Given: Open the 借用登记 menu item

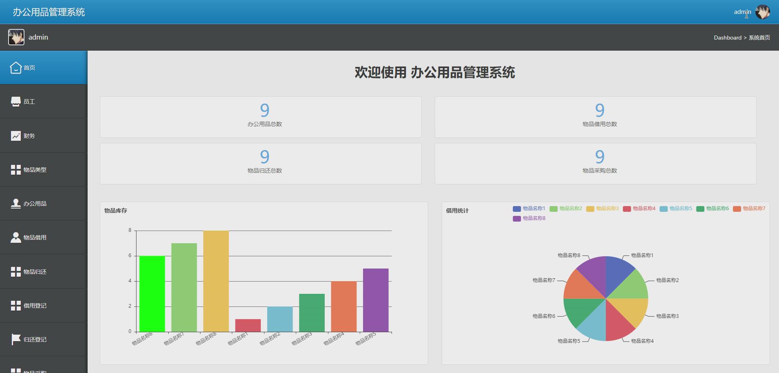Looking at the screenshot, I should click(x=44, y=305).
